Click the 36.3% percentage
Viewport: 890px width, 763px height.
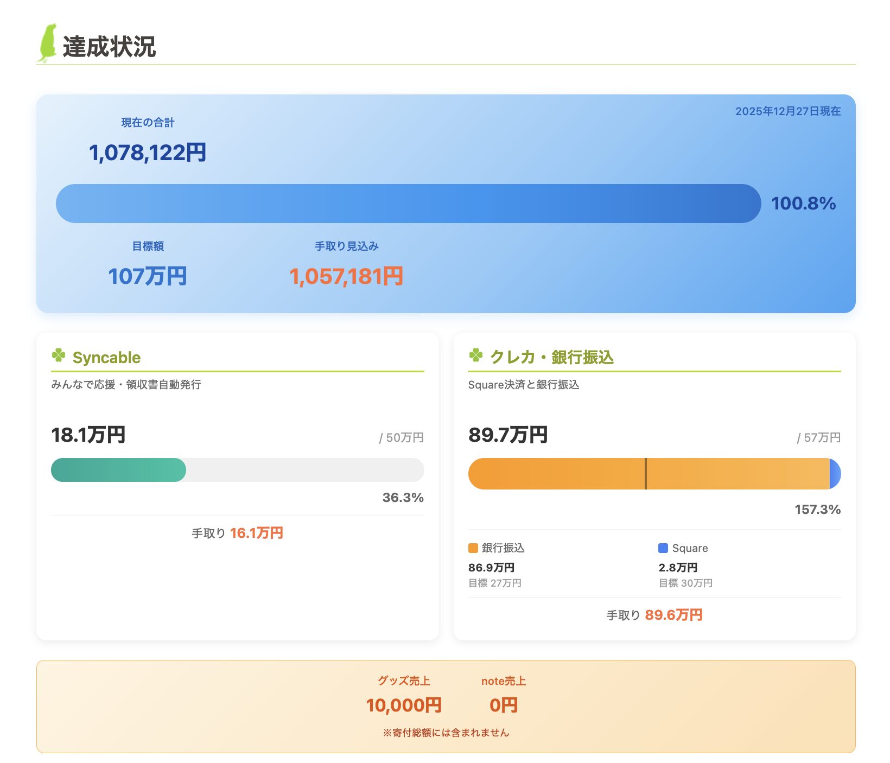coord(403,498)
